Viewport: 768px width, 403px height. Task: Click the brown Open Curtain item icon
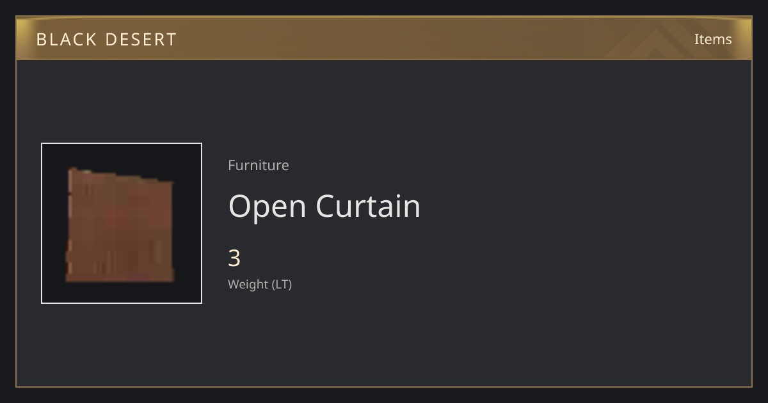click(x=120, y=225)
